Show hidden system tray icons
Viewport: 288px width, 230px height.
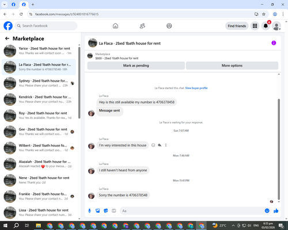[233, 225]
